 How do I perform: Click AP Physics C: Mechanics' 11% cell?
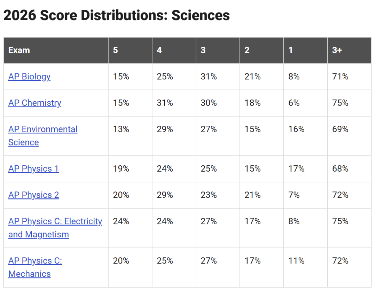coord(306,267)
